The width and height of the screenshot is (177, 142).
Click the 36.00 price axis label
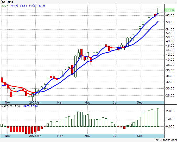(170, 70)
